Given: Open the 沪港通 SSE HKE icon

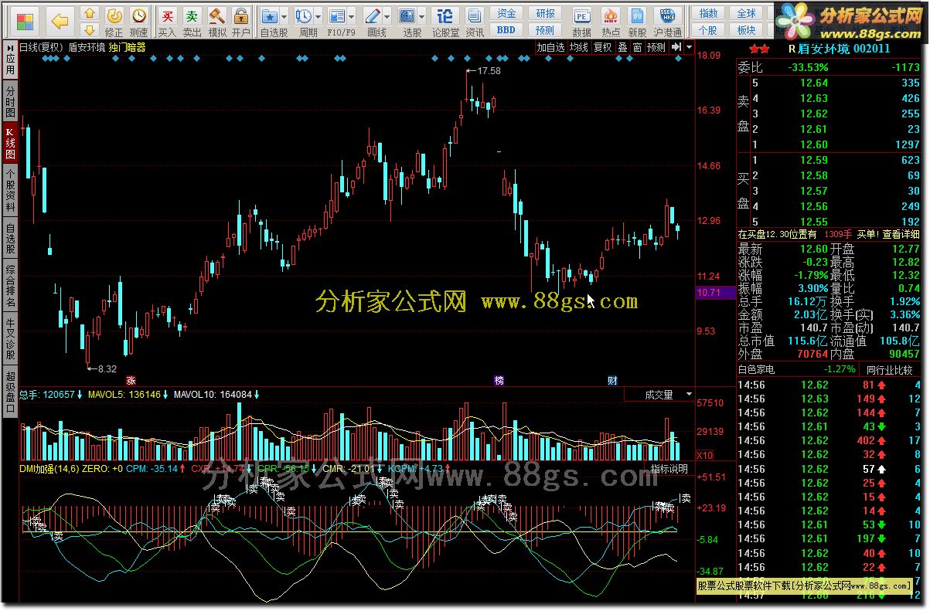Looking at the screenshot, I should (x=667, y=15).
